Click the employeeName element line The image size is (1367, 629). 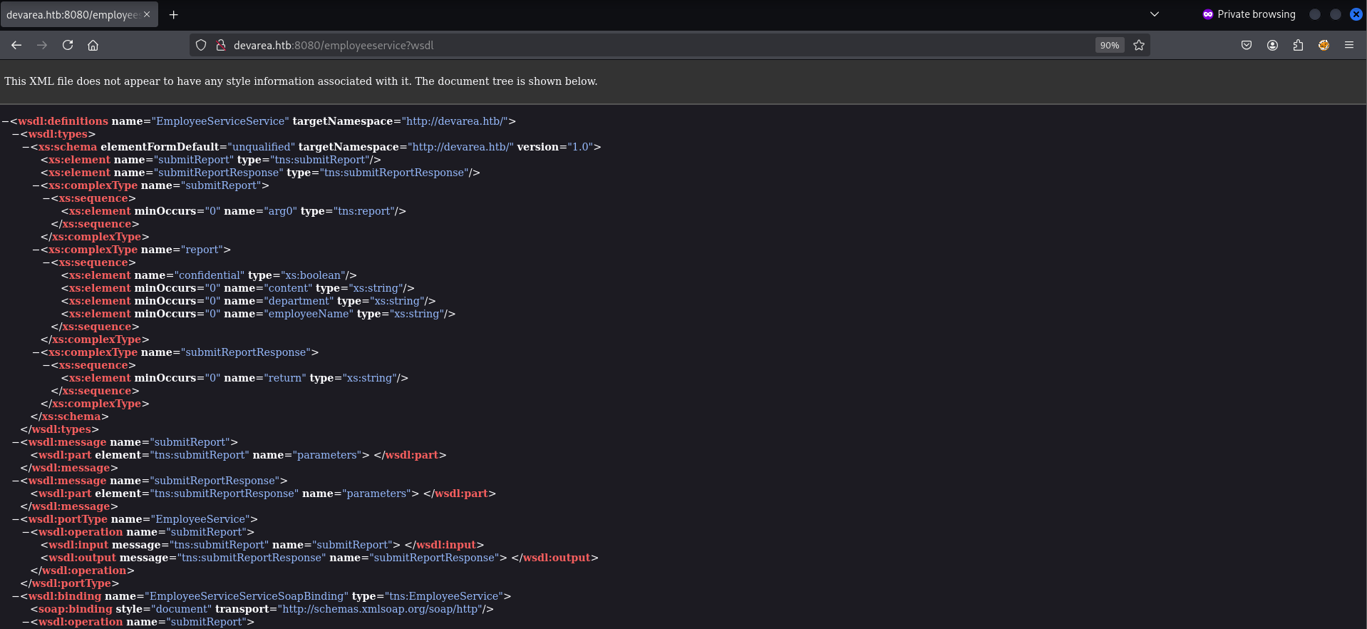click(258, 314)
